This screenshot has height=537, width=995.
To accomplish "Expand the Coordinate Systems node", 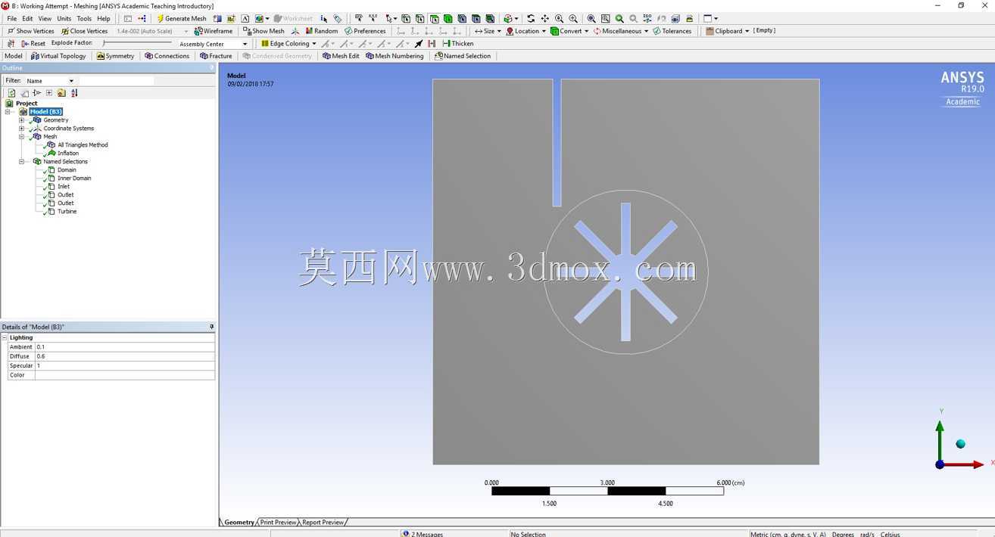I will pos(21,129).
